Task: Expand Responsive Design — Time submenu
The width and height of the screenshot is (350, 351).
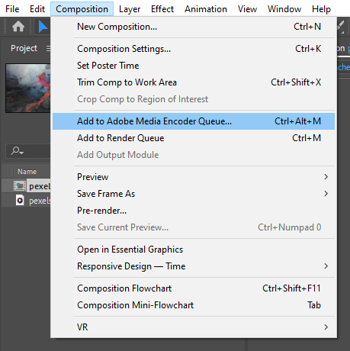Action: click(x=326, y=266)
